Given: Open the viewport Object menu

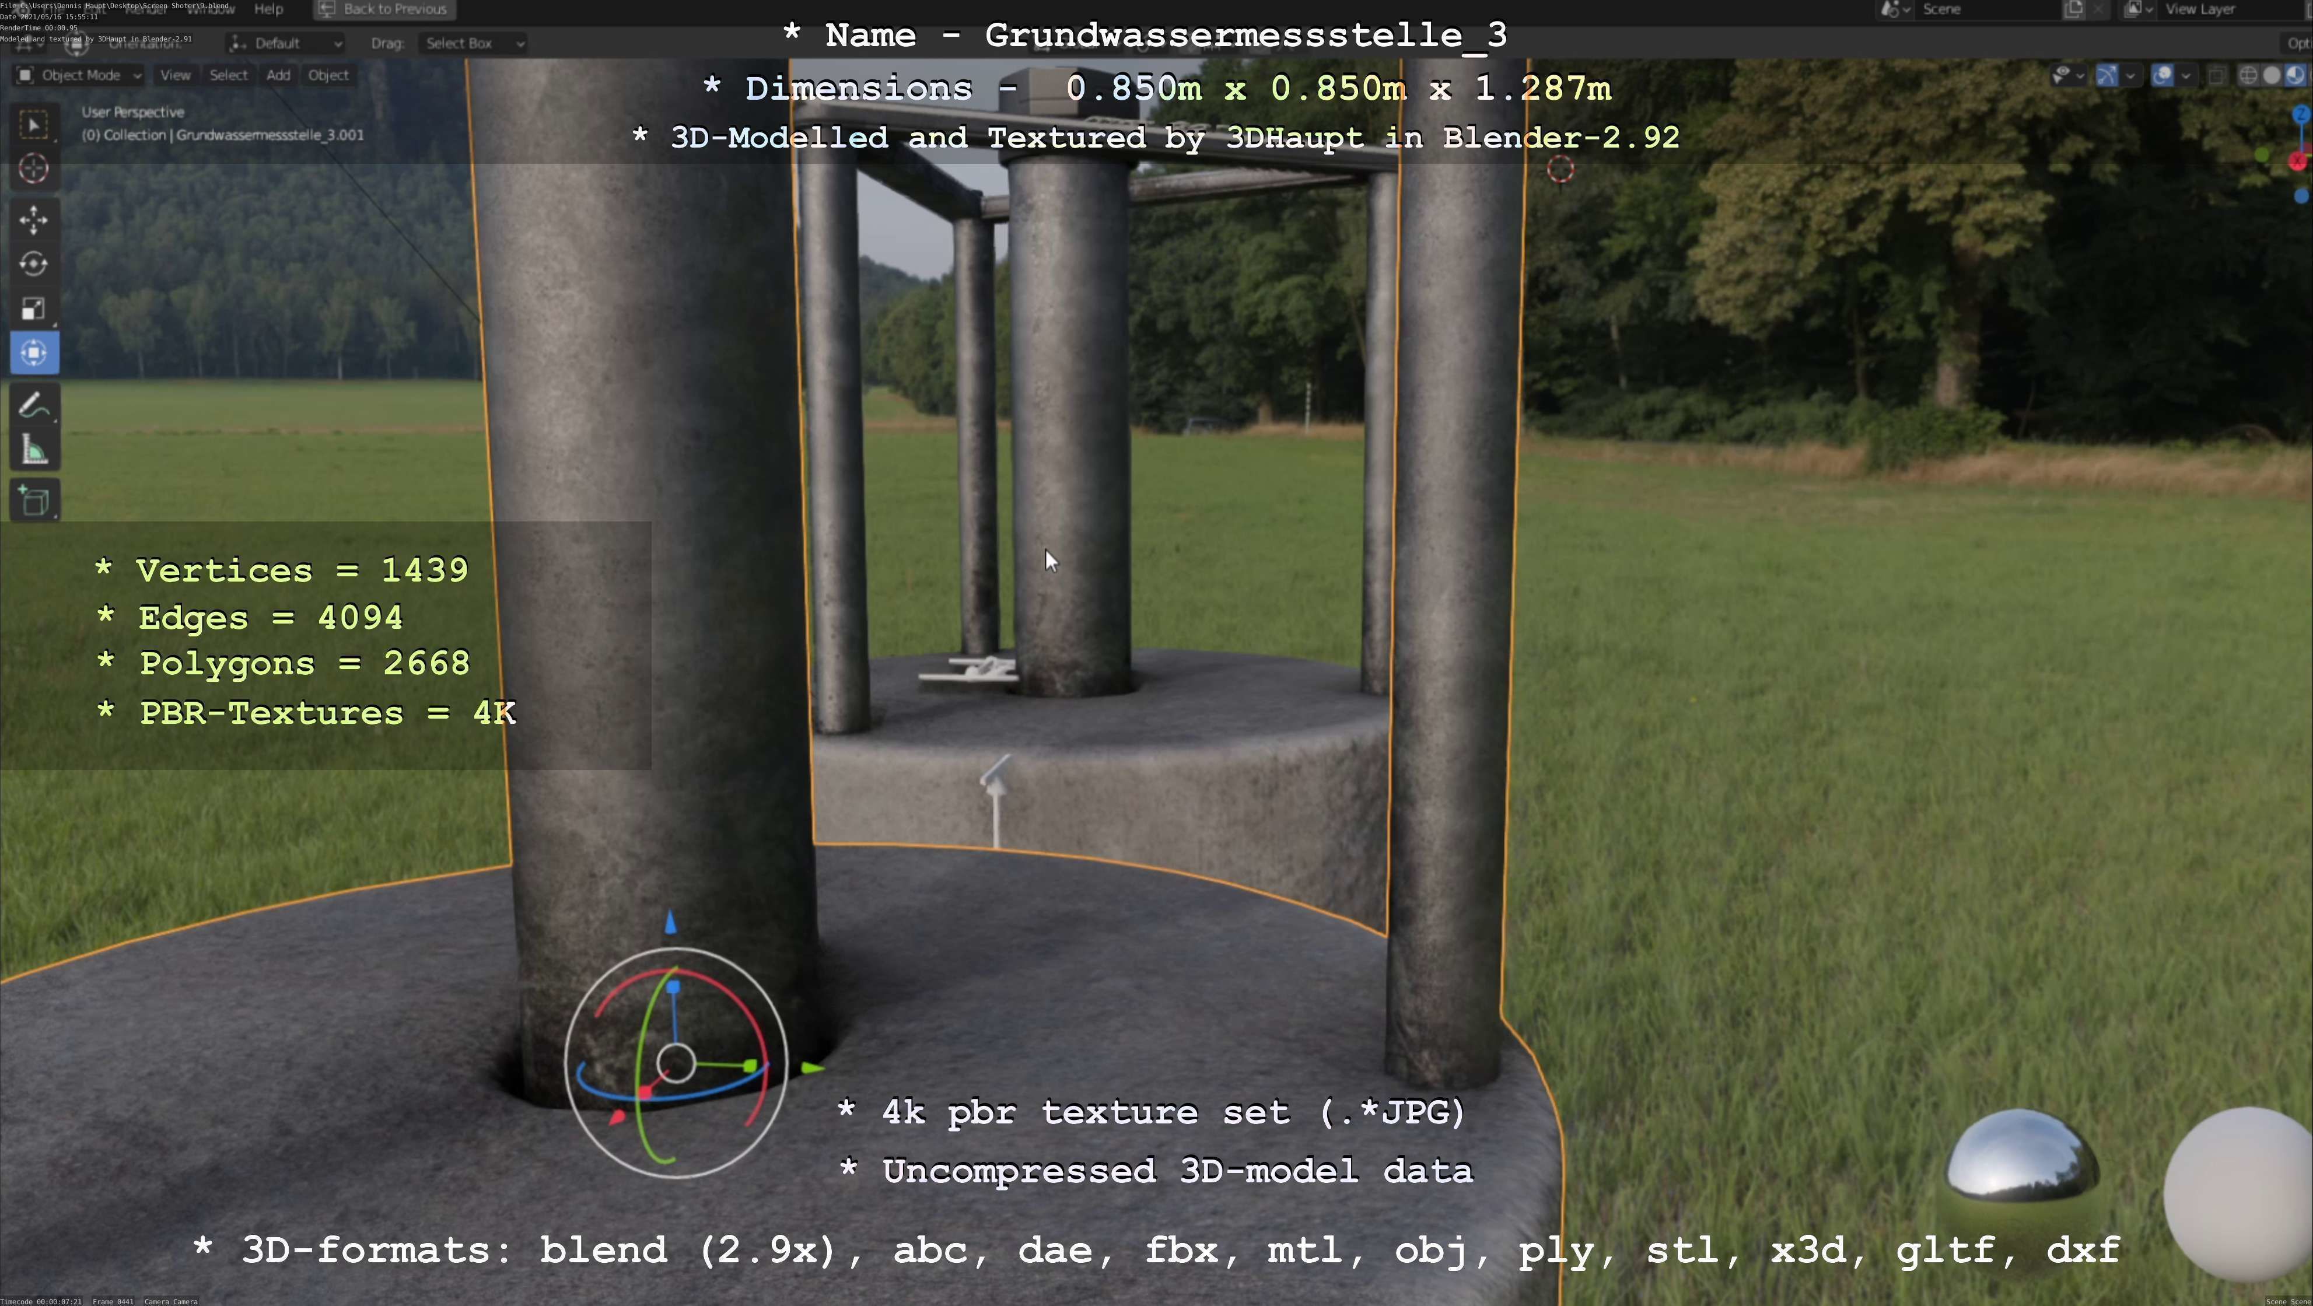Looking at the screenshot, I should click(x=328, y=75).
